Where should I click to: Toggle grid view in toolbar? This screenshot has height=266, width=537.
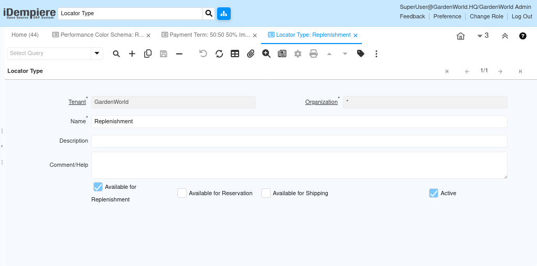pos(235,54)
